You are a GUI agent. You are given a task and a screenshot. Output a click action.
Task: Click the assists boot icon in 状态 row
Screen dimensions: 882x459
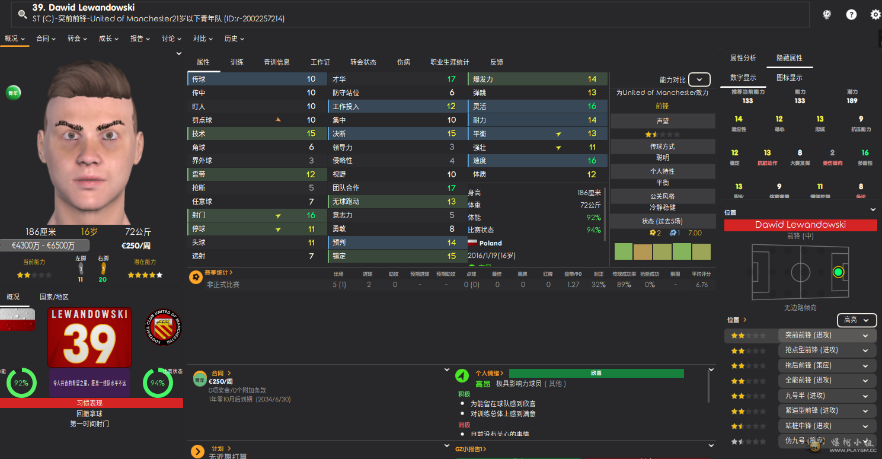pos(673,232)
